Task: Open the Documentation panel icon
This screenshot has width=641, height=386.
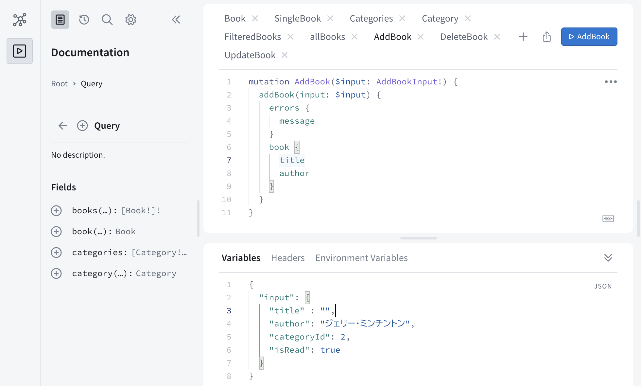Action: click(60, 20)
